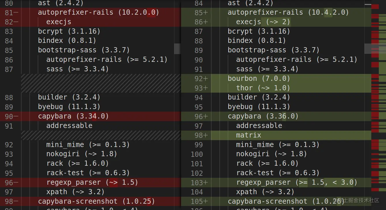The height and width of the screenshot is (210, 386).
Task: Click xpath (~> 3.2) on right line 104
Action: point(265,192)
